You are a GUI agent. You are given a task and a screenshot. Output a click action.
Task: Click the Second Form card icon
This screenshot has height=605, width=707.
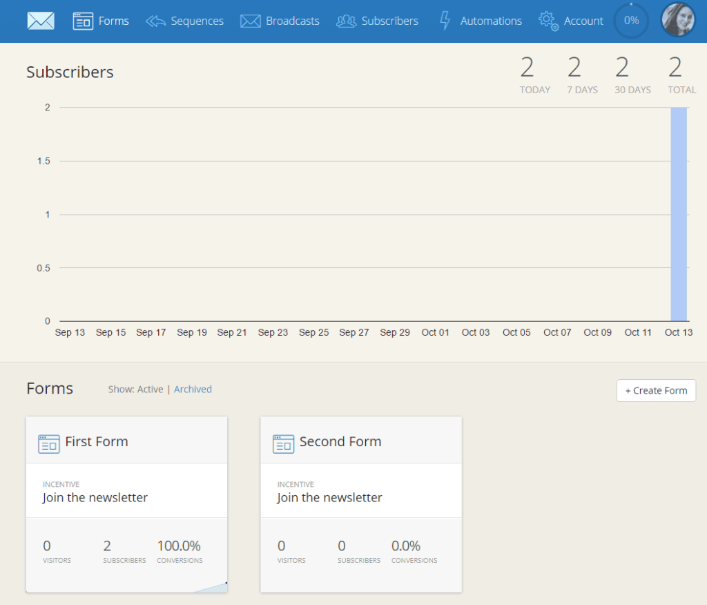point(283,444)
